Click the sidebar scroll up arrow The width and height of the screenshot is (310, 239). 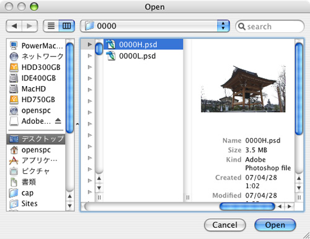tap(69, 196)
